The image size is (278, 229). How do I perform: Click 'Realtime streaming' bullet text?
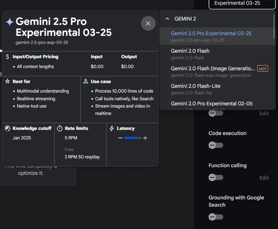pyautogui.click(x=36, y=99)
